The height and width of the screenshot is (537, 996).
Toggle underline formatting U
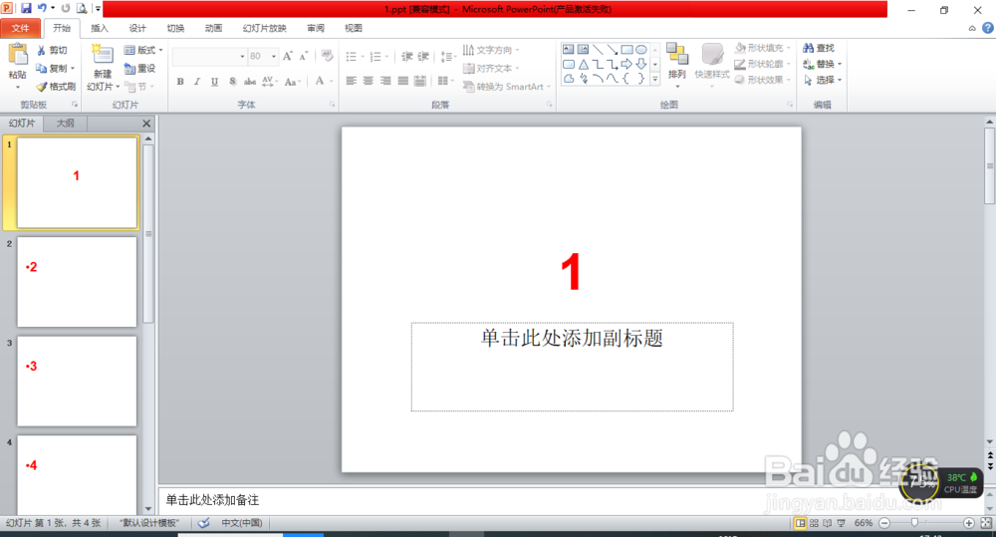(215, 82)
